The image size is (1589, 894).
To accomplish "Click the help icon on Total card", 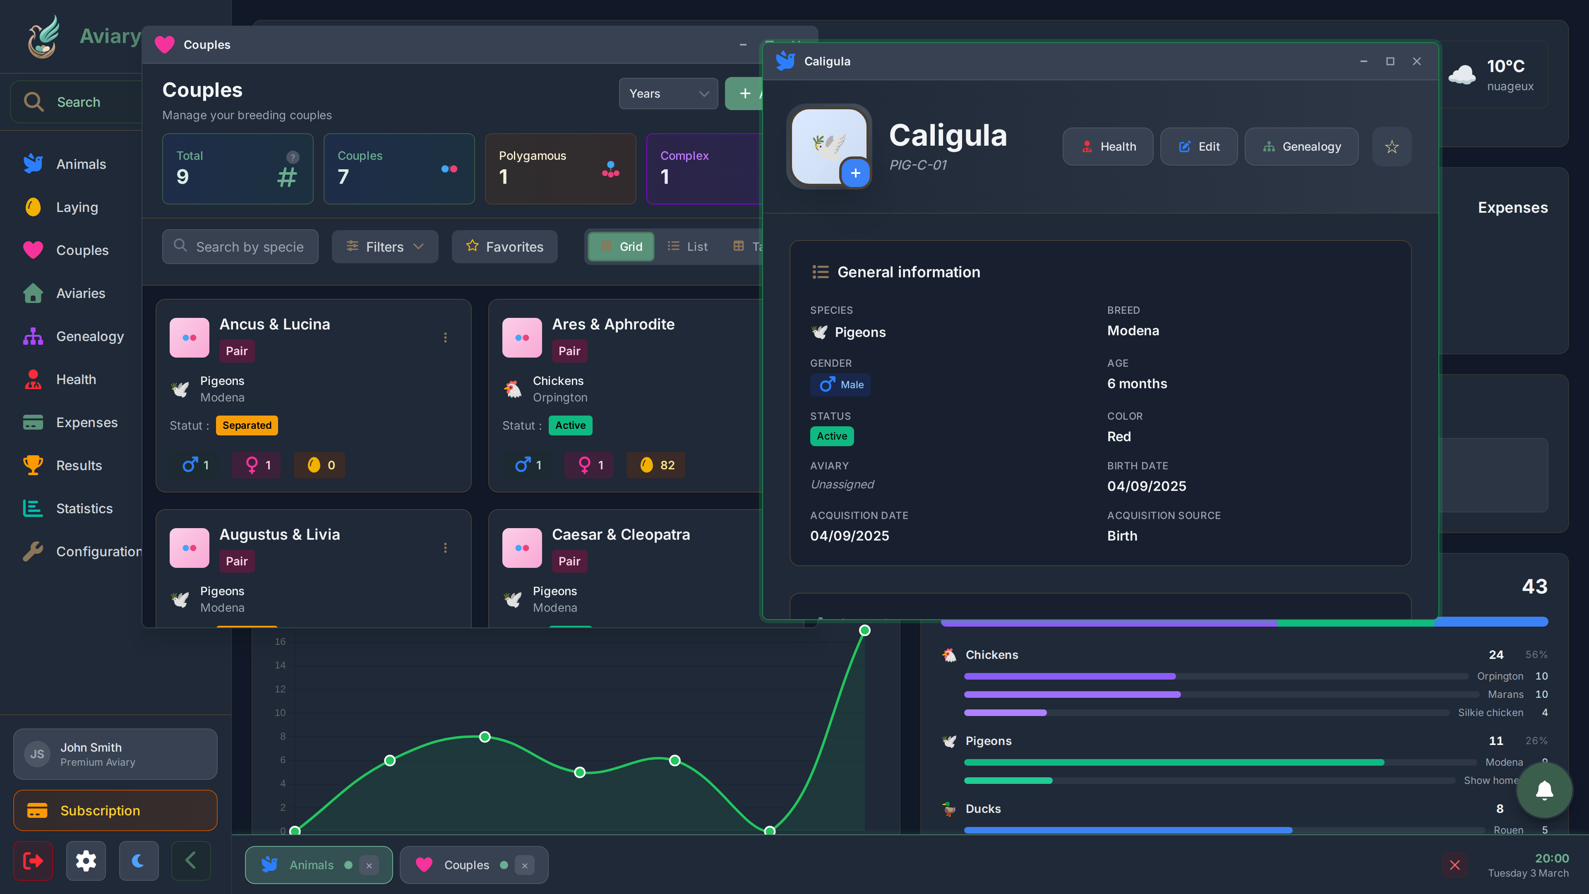I will pos(293,157).
